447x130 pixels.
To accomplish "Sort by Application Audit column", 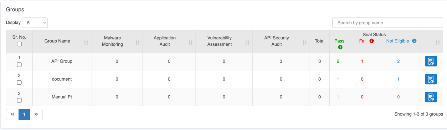I will coord(190,43).
